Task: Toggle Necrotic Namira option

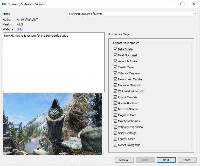Action: [x=115, y=109]
